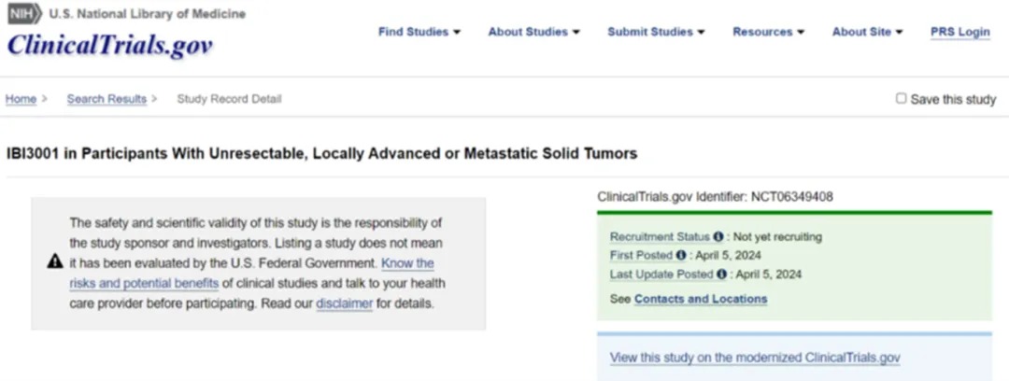Click the NIH logo badge
The image size is (1009, 381).
click(x=24, y=13)
